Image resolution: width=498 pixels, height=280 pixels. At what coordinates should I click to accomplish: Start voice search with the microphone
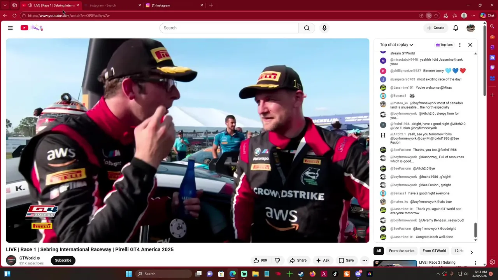(324, 28)
